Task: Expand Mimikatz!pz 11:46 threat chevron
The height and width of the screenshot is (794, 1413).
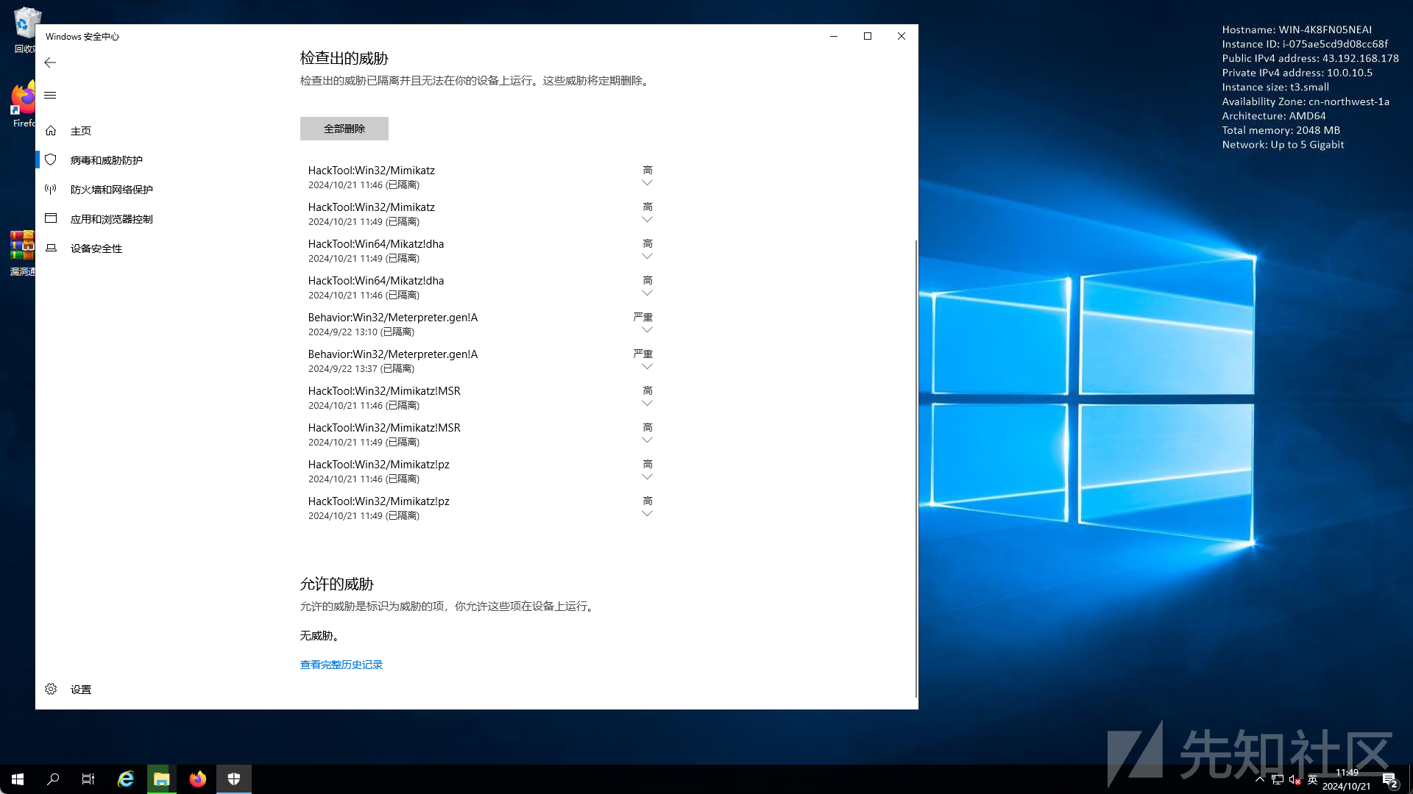Action: click(x=647, y=477)
